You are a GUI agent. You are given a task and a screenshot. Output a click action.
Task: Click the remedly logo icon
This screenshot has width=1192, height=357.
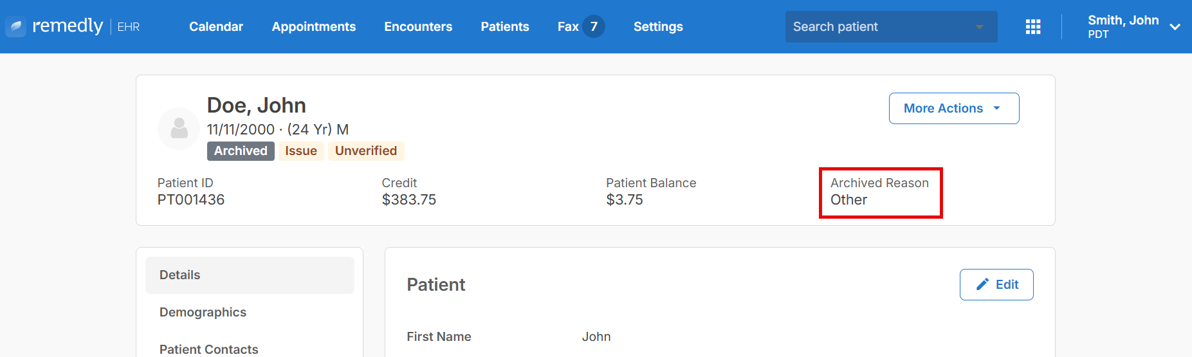(16, 26)
